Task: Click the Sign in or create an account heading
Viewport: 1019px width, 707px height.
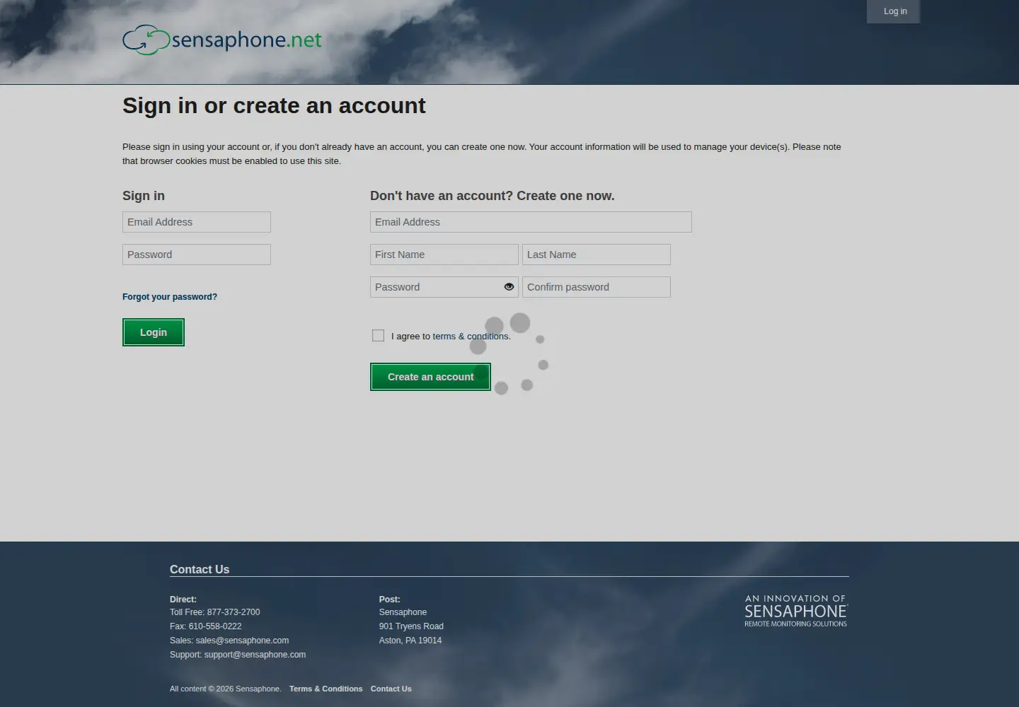Action: pos(274,105)
